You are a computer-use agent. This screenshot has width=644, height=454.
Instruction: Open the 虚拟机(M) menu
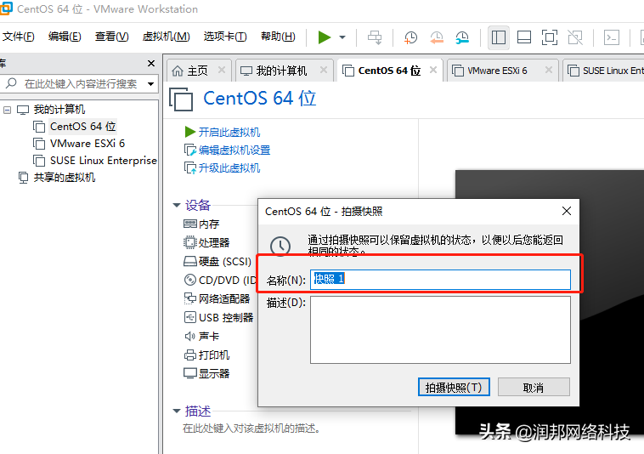pyautogui.click(x=166, y=37)
